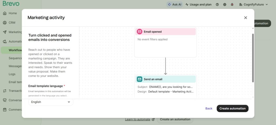This screenshot has width=276, height=125.
Task: Click the CRM contact icon
Action: click(x=5, y=23)
